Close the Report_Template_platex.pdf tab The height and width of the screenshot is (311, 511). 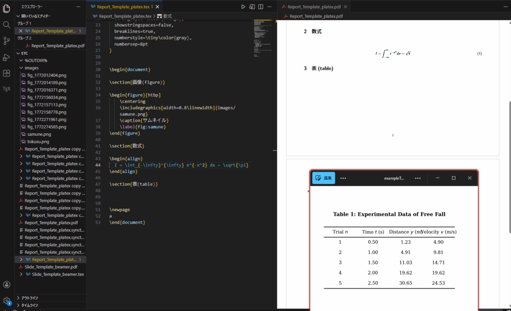[345, 6]
